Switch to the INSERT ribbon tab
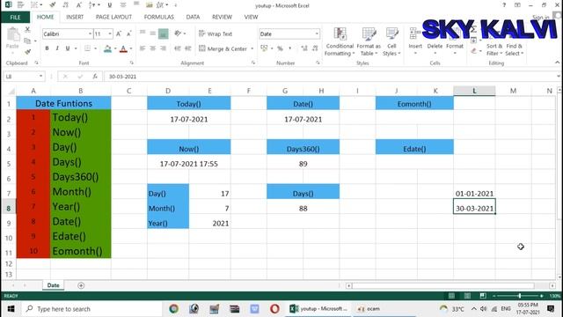 point(75,17)
